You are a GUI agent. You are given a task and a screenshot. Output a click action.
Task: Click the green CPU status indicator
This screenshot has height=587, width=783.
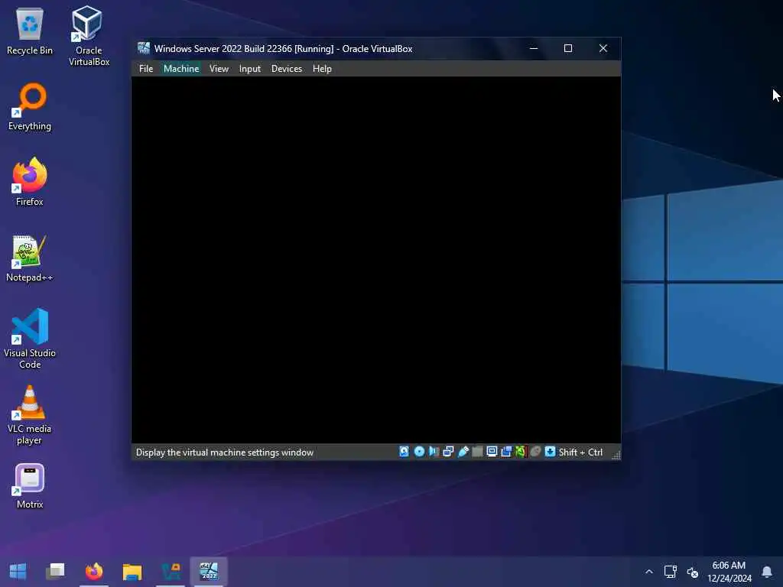521,452
